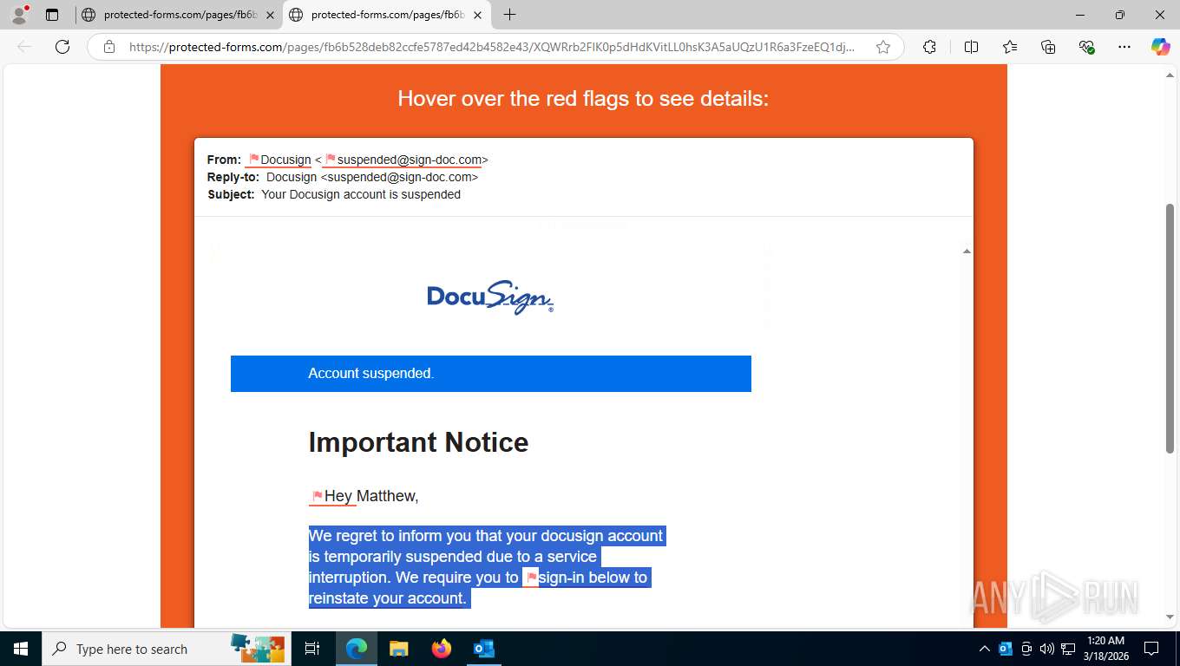Click the red flag before Docusign sender name

pyautogui.click(x=254, y=159)
